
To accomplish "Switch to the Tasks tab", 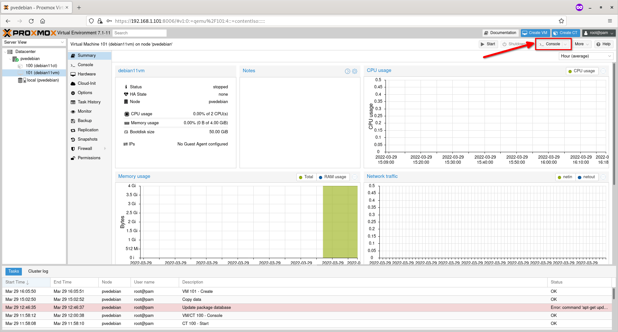I will tap(14, 271).
